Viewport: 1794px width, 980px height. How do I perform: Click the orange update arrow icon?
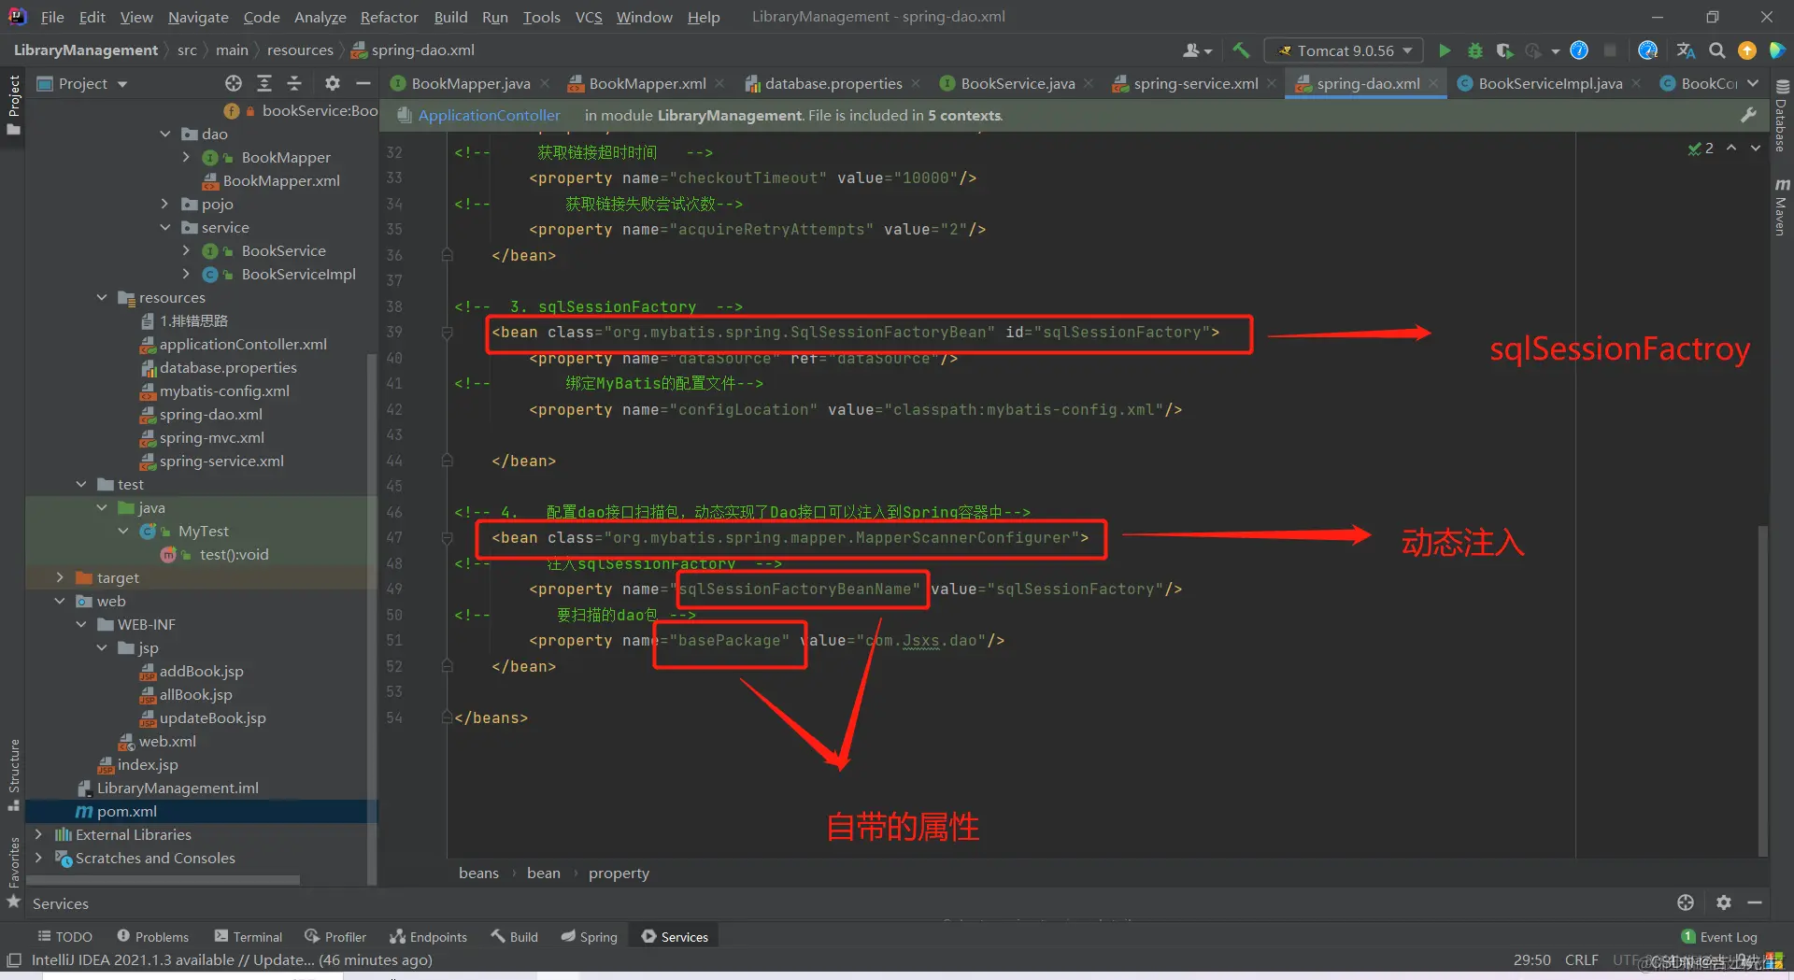1746,50
